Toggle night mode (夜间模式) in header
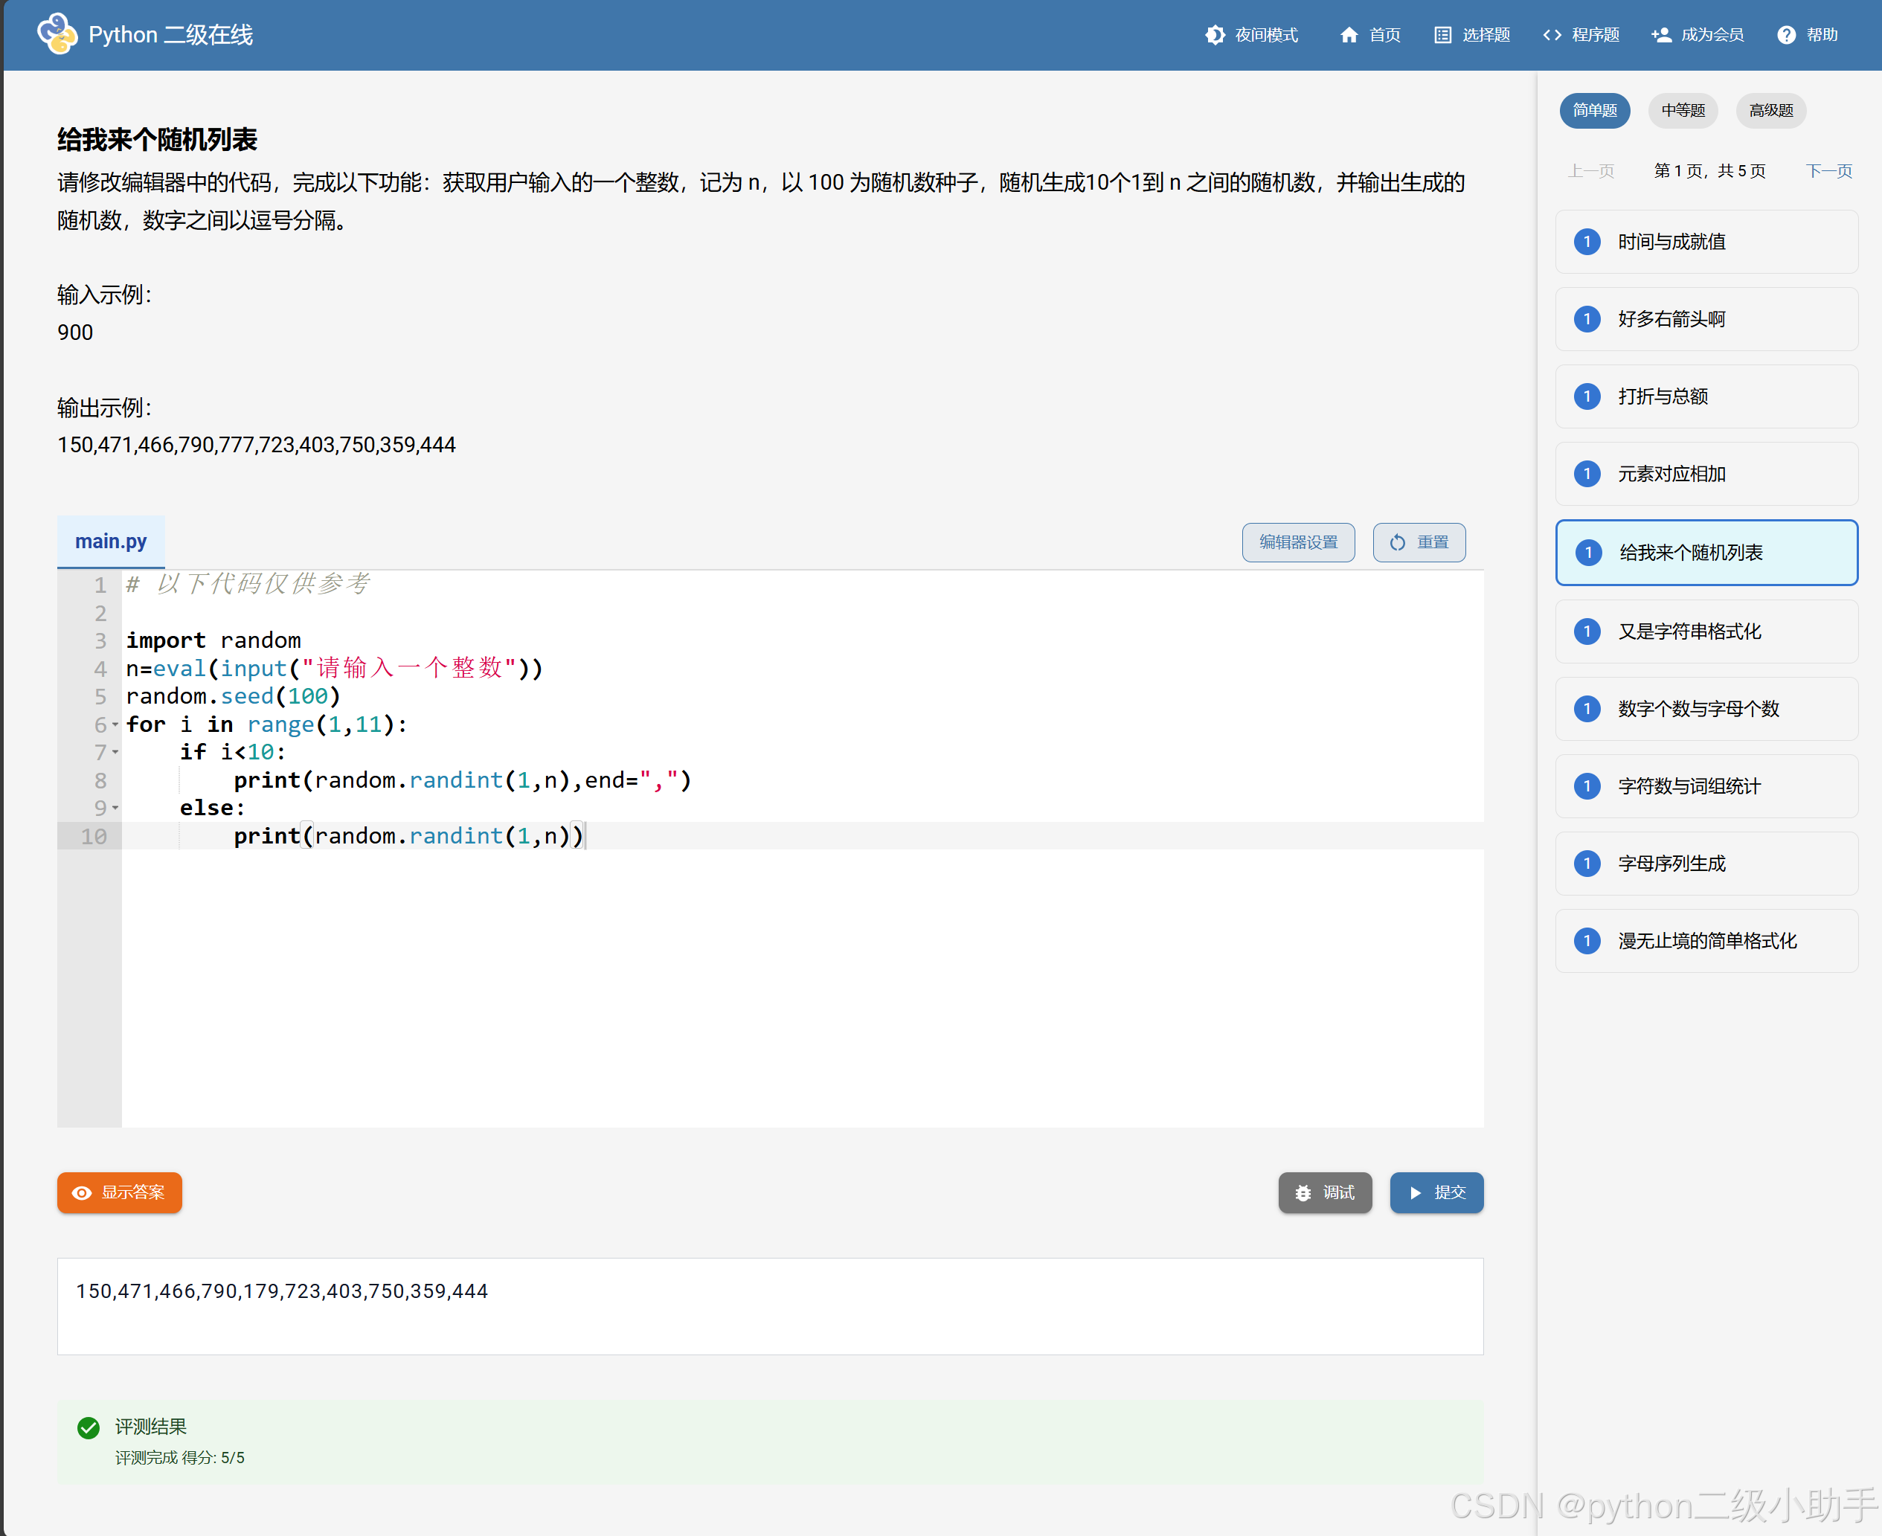 (1251, 34)
